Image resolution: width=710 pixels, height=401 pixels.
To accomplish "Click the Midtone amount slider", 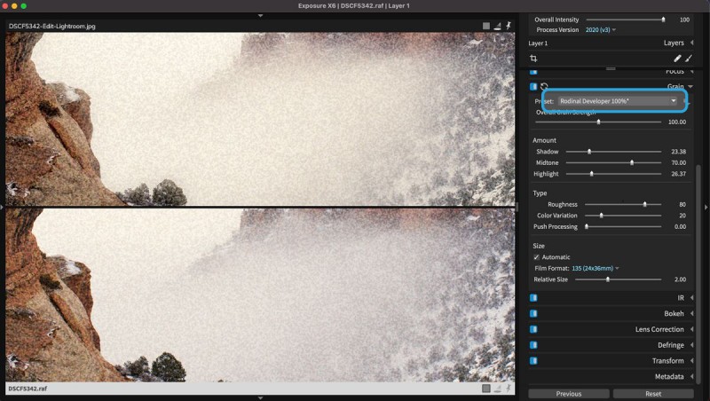I will click(613, 162).
